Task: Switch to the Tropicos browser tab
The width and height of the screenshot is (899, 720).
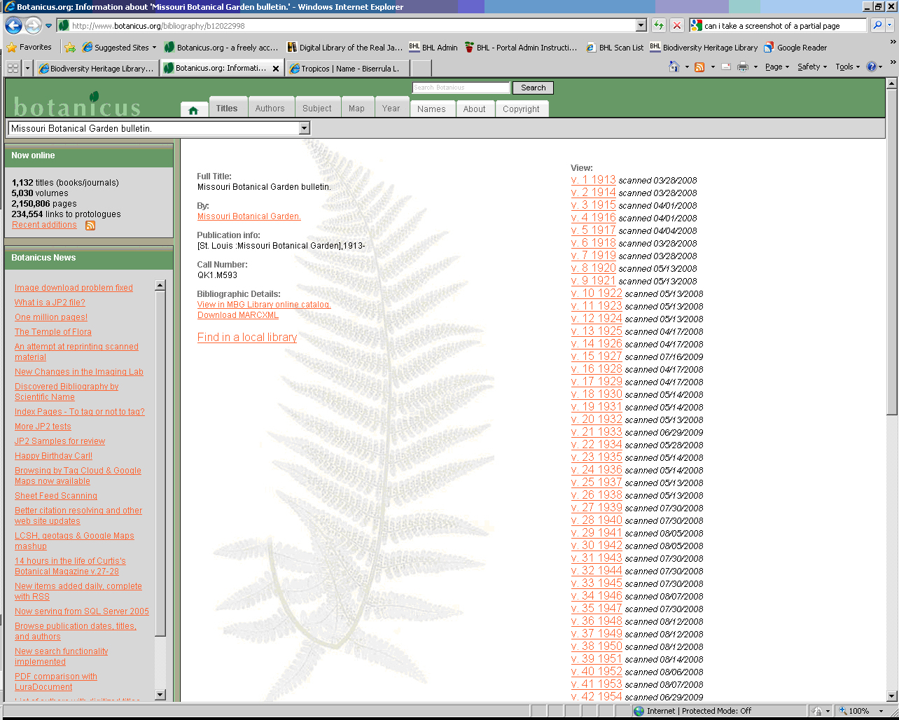Action: (x=349, y=69)
